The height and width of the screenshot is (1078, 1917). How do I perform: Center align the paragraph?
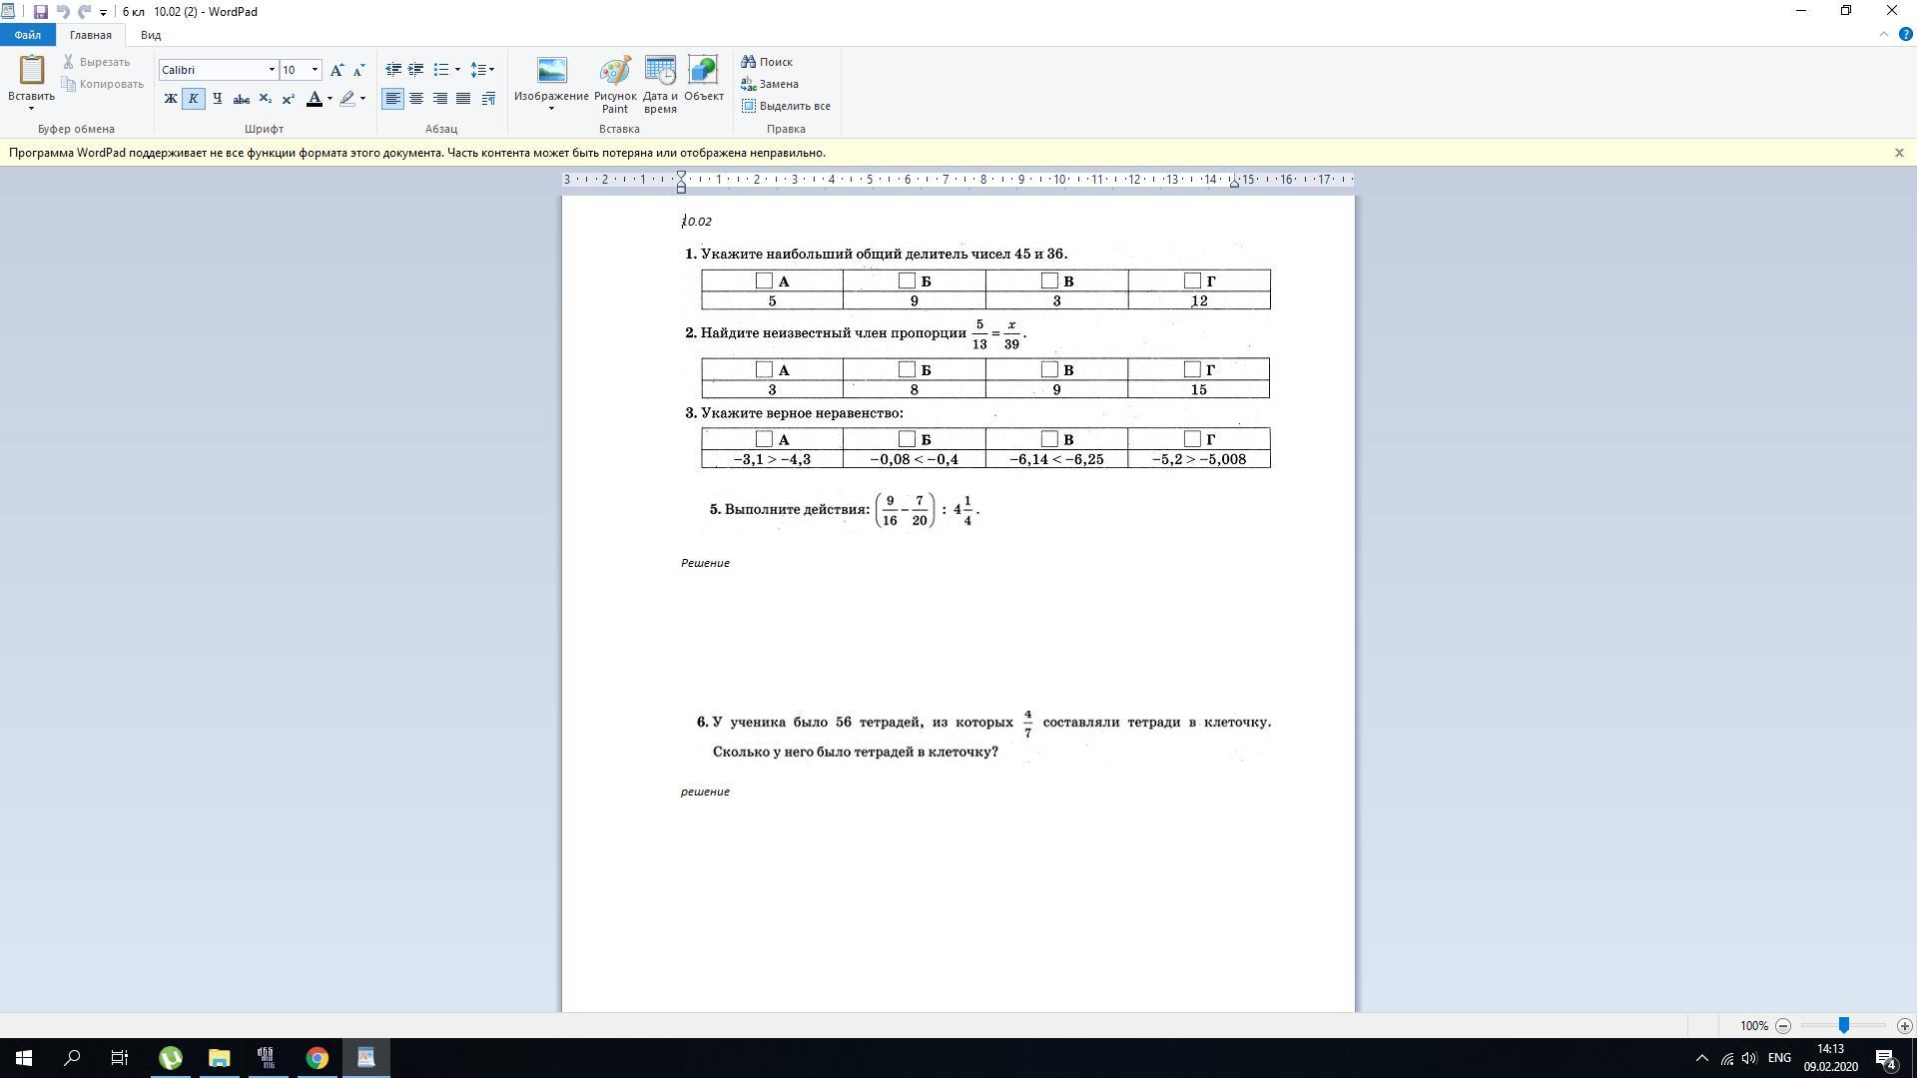point(416,99)
